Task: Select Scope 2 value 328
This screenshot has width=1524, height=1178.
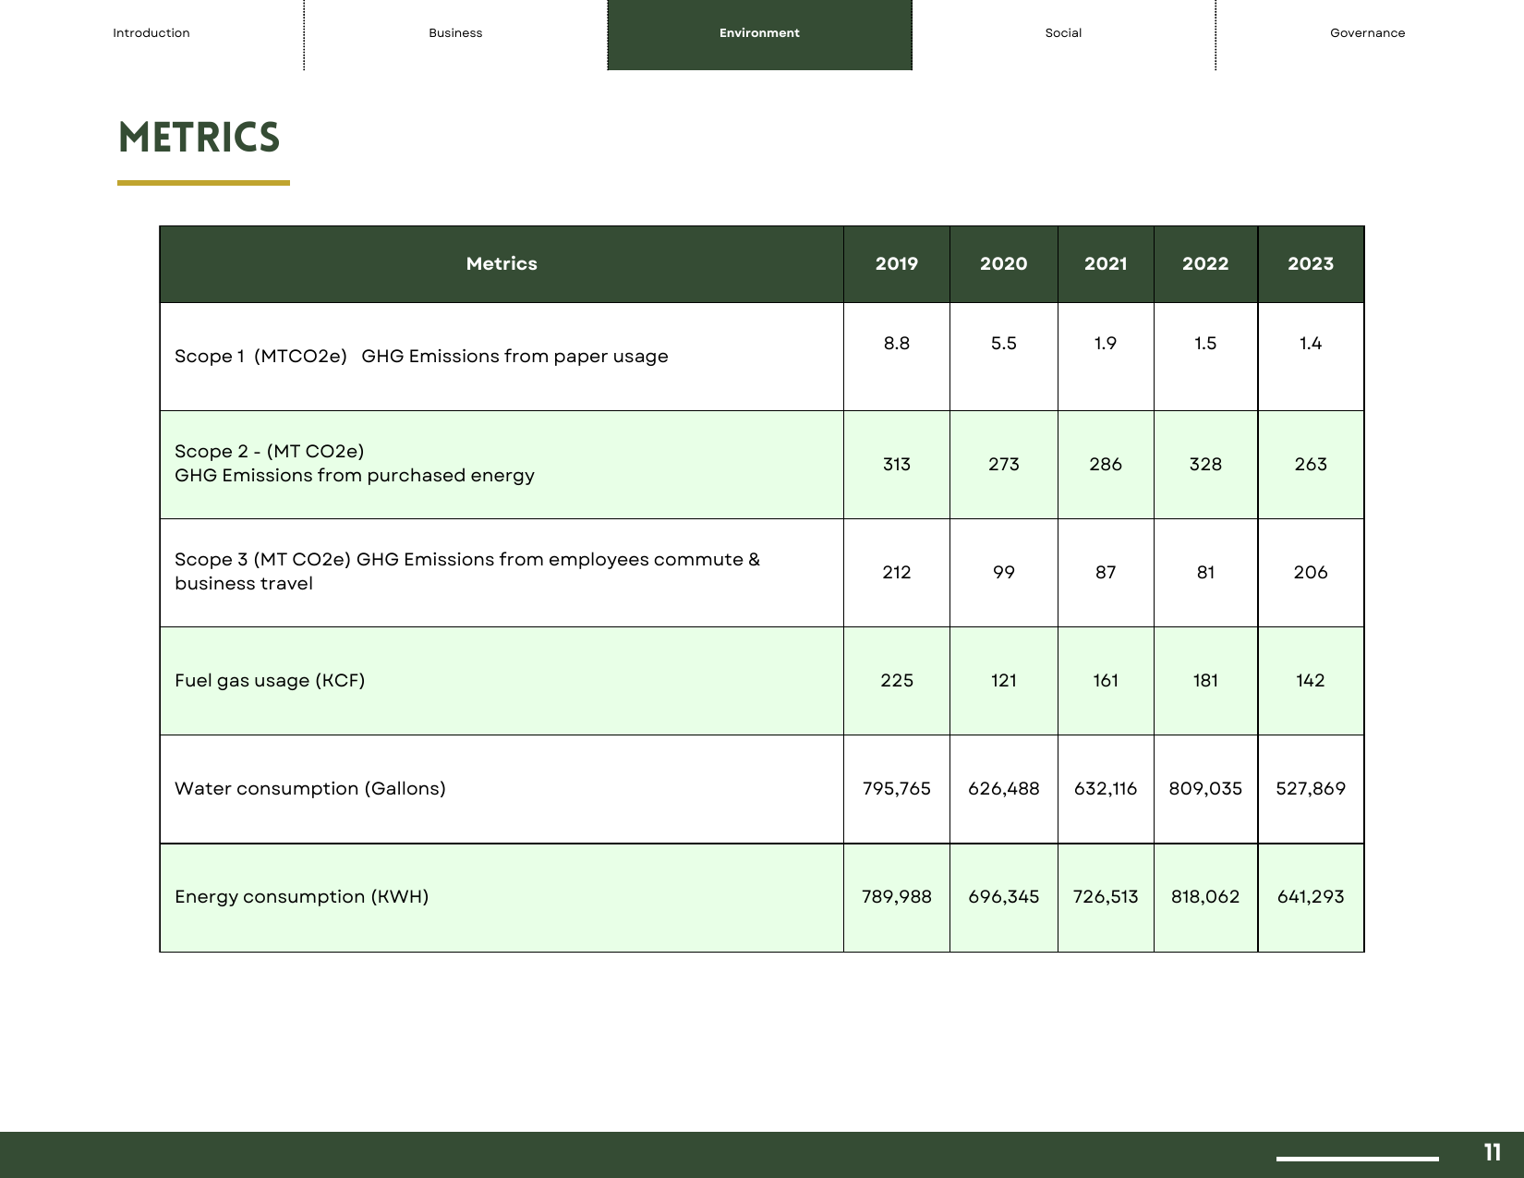Action: click(x=1205, y=465)
